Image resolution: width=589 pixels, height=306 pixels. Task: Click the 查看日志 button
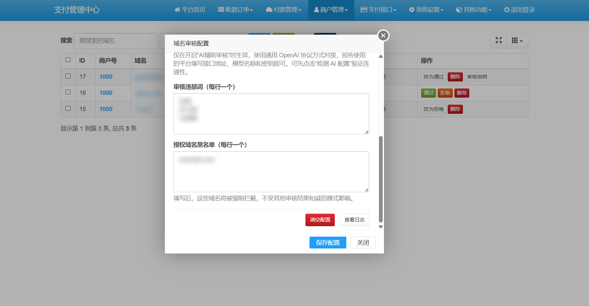[354, 220]
